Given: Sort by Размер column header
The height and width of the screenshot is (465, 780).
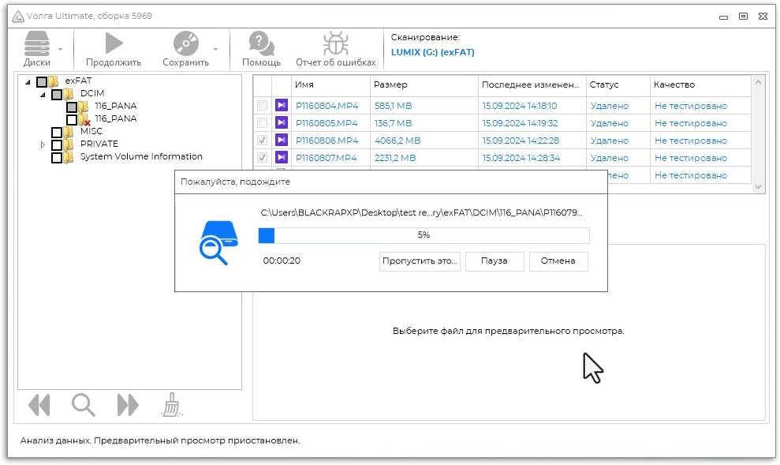Looking at the screenshot, I should coord(424,85).
